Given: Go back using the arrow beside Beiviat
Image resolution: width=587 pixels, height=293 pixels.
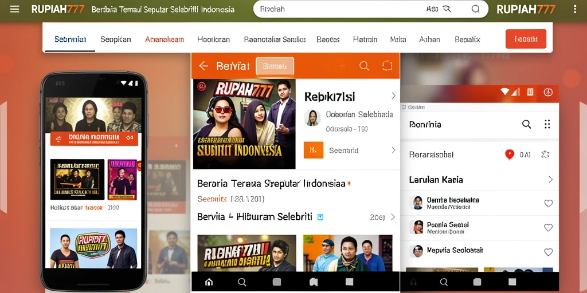Looking at the screenshot, I should [x=204, y=66].
